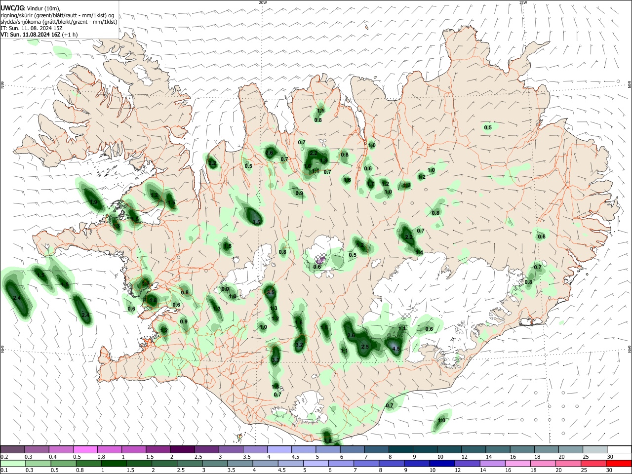The width and height of the screenshot is (632, 474).
Task: Click the 2.5 rainfall value on the map
Action: pyautogui.click(x=365, y=347)
